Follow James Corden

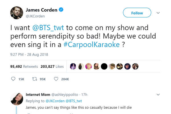pyautogui.click(x=137, y=13)
